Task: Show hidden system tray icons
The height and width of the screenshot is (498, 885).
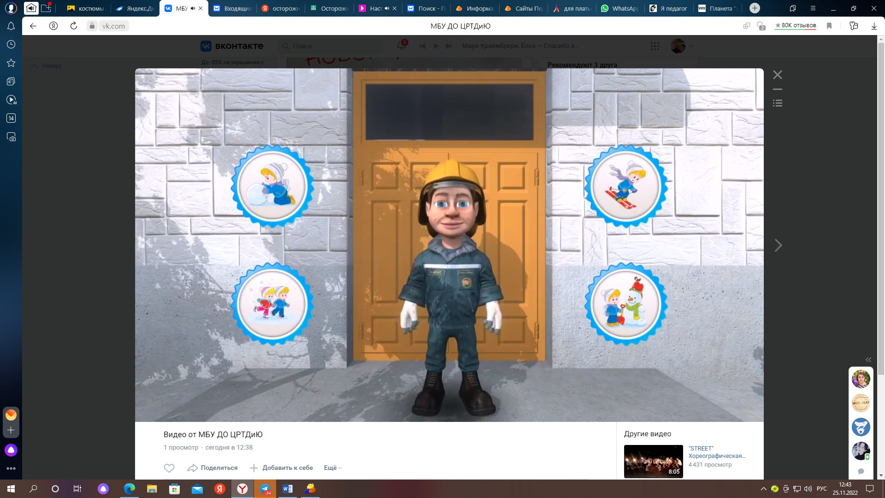Action: [763, 489]
